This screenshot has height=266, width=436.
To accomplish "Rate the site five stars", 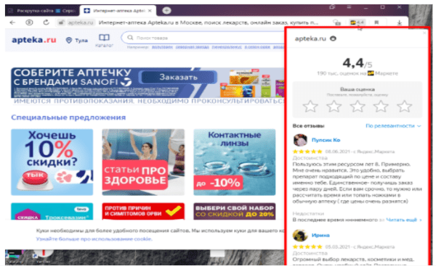I will (404, 107).
